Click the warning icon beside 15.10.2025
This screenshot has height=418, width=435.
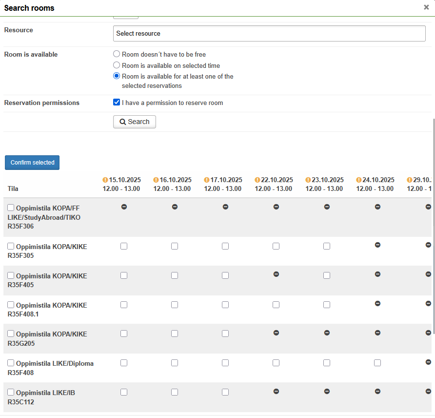(105, 180)
